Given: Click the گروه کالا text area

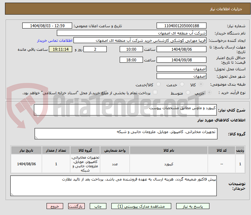Looking at the screenshot, I should 126,134.
